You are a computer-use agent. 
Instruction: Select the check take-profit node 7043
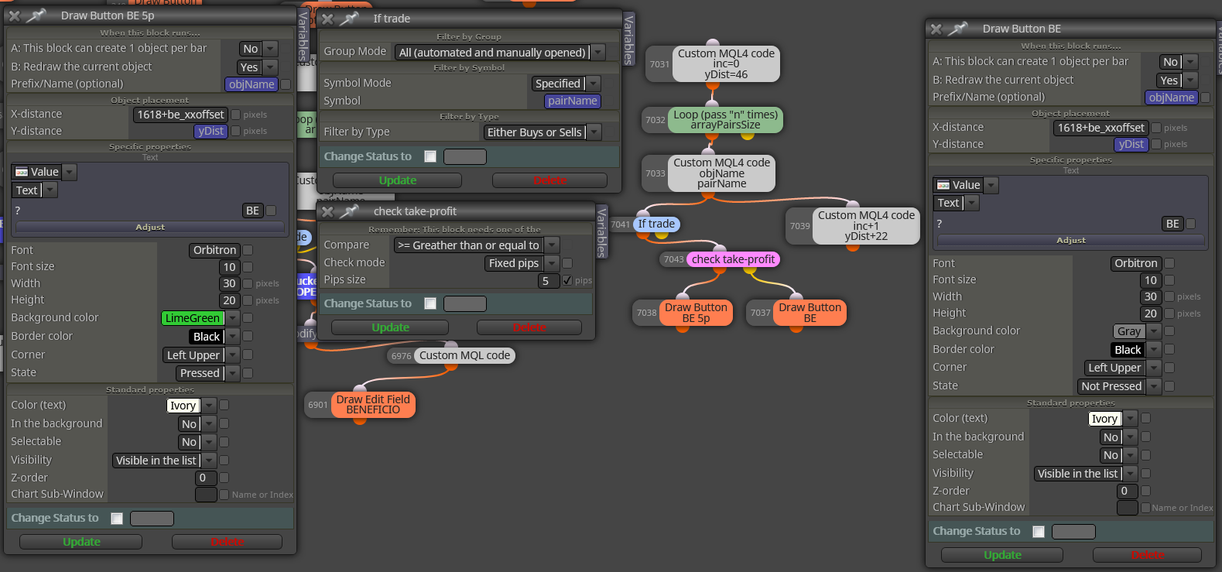[x=733, y=259]
